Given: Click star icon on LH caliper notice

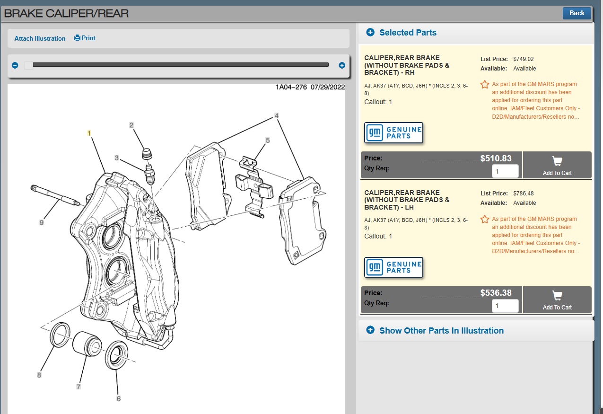Looking at the screenshot, I should click(x=485, y=220).
